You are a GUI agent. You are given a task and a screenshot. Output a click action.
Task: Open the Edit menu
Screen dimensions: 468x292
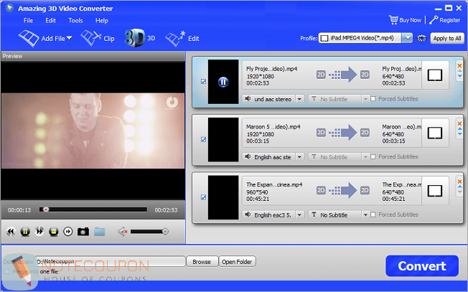[50, 21]
